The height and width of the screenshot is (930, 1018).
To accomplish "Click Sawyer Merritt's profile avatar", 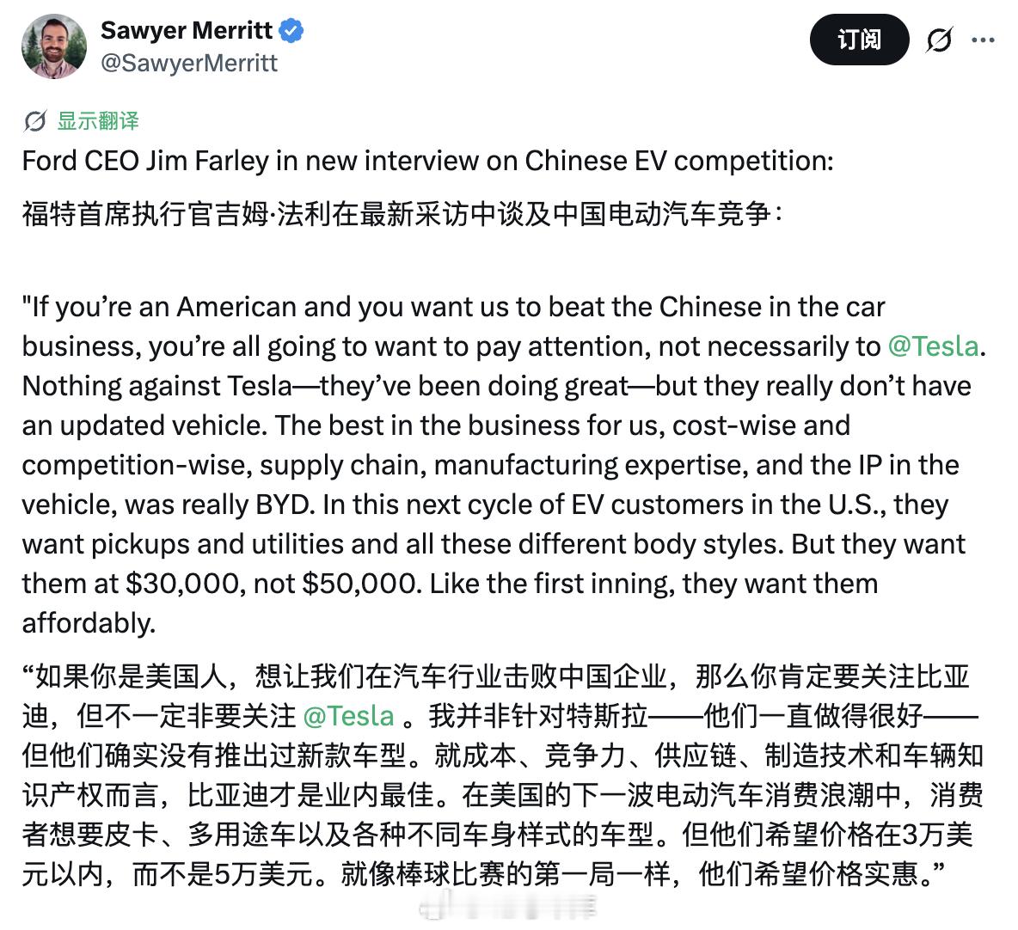I will tap(53, 46).
